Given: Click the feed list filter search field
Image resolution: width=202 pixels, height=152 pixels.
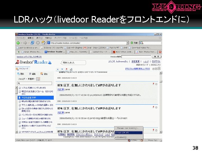Looking at the screenshot, I should click(x=35, y=83).
